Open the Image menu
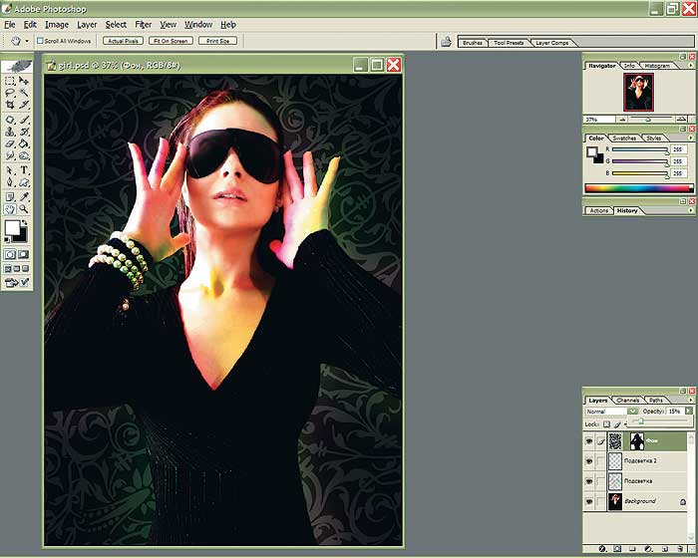This screenshot has height=558, width=698. point(57,25)
